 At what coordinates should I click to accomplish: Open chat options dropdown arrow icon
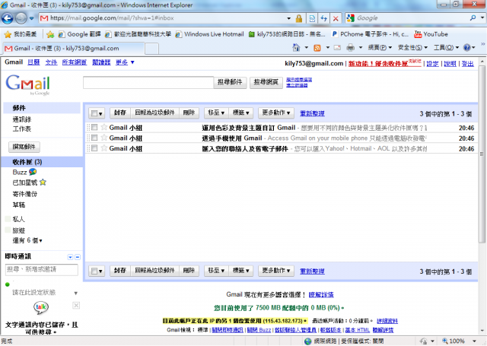[71, 257]
